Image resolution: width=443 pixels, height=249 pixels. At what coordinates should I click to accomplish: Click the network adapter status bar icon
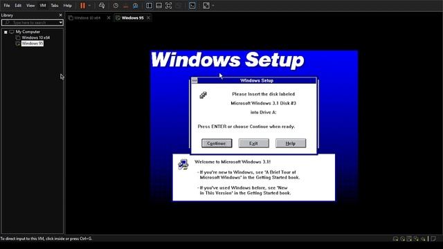[x=416, y=239]
